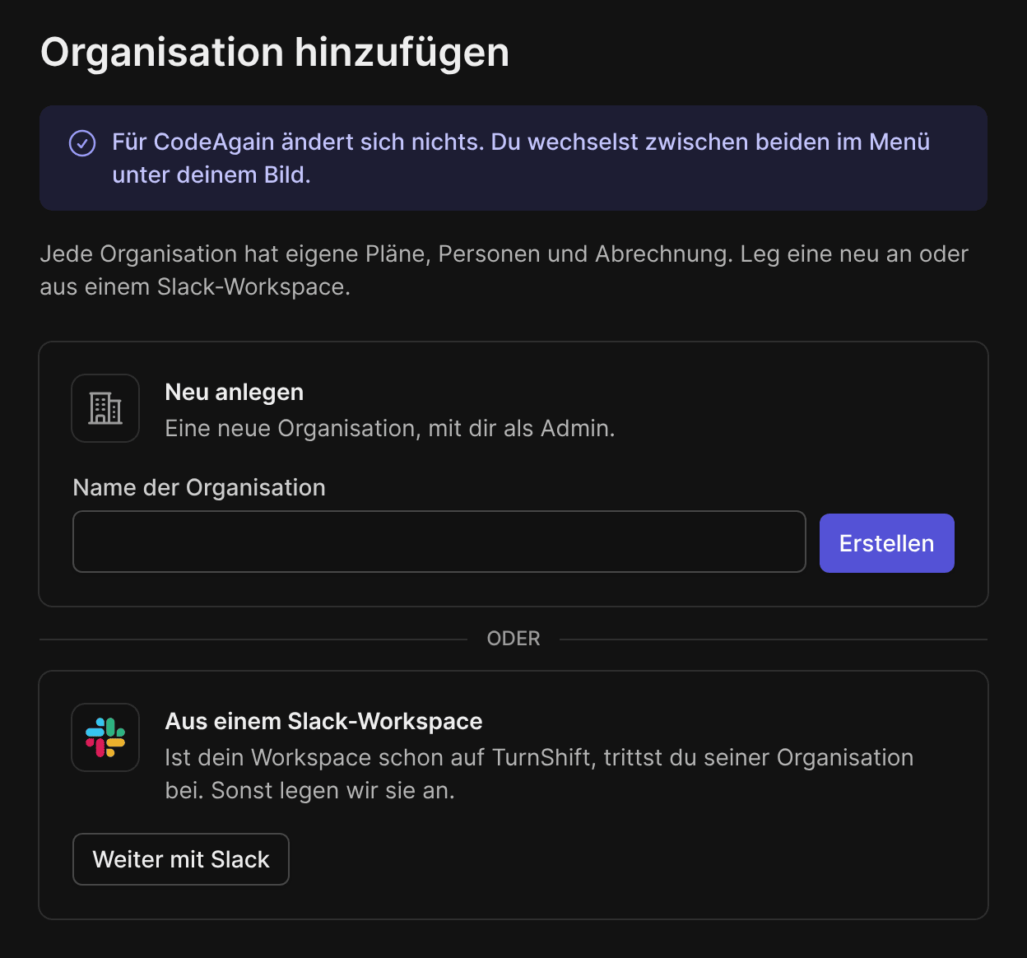Click the Name der Organisation label
This screenshot has width=1027, height=958.
click(x=199, y=487)
